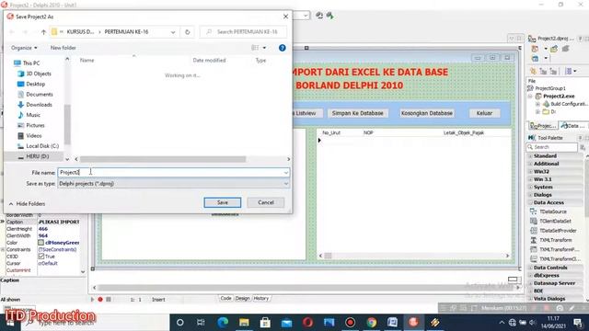589x331 pixels.
Task: Select Documents in navigation pane
Action: click(x=40, y=94)
